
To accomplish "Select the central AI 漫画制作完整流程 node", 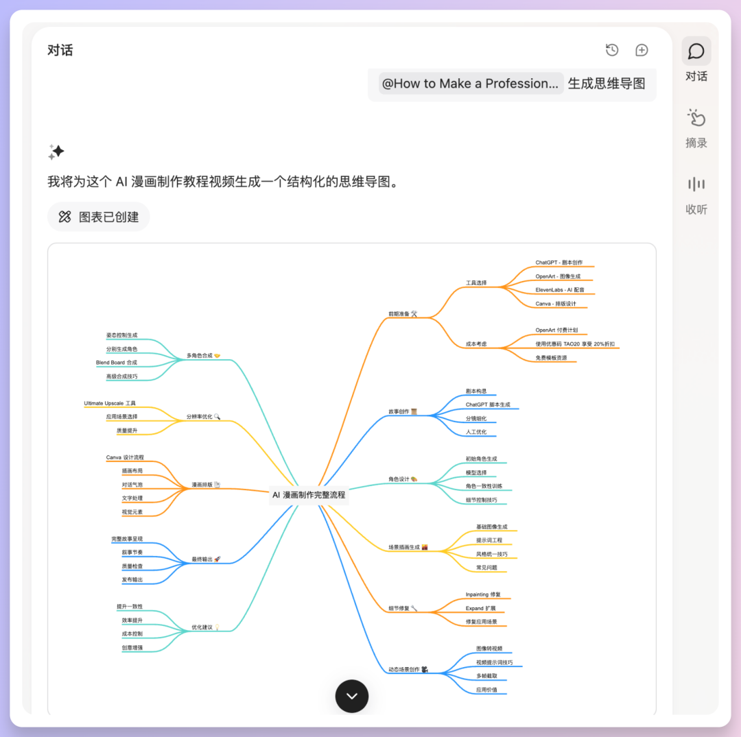I will coord(309,494).
